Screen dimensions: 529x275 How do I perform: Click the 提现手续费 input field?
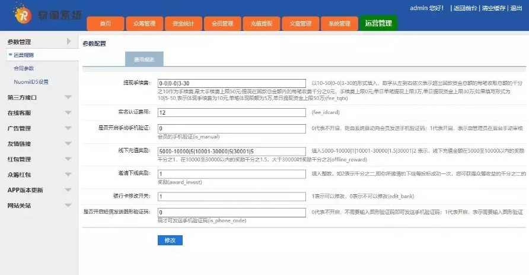(232, 83)
